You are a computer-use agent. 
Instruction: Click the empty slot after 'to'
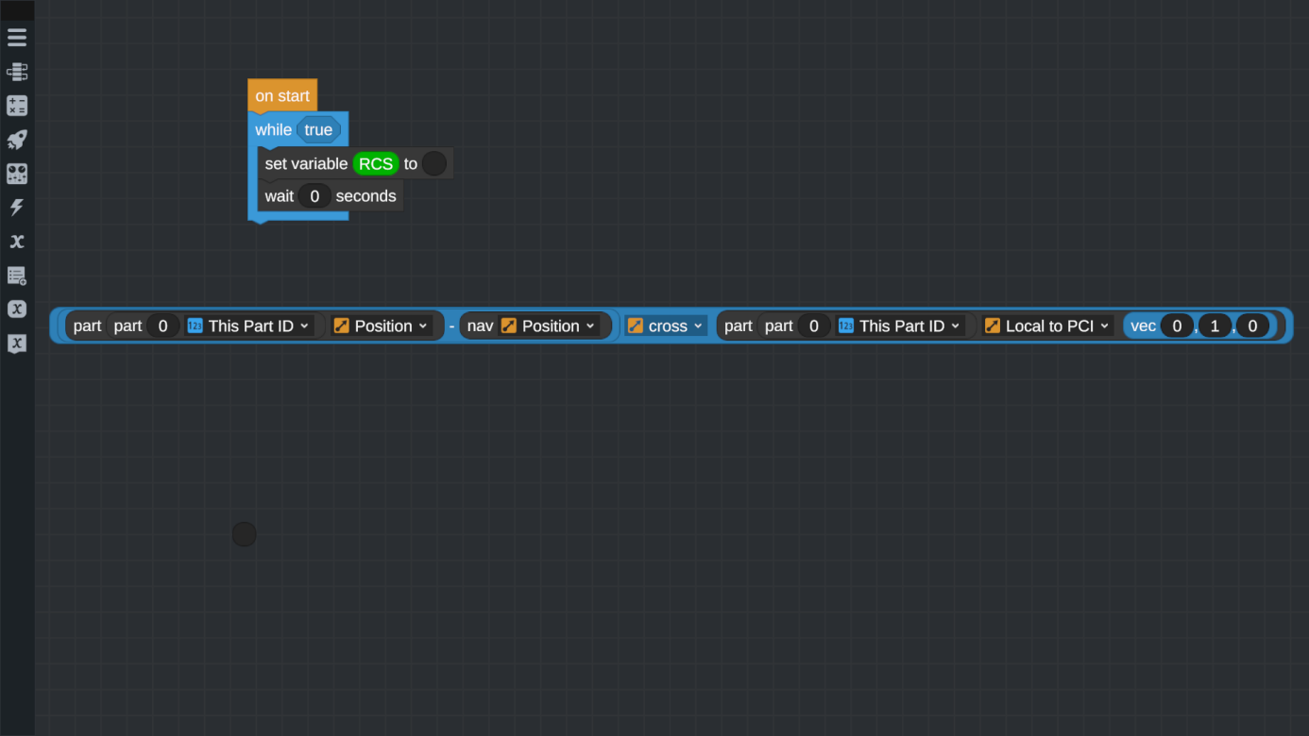(434, 164)
